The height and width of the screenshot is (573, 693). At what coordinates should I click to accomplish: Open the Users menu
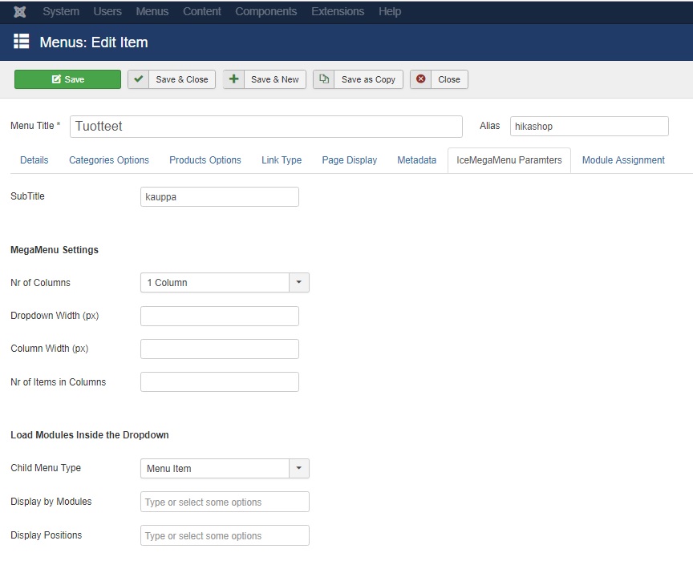(107, 11)
